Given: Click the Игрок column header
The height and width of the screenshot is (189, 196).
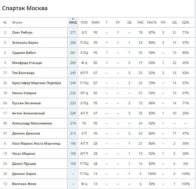Looking at the screenshot, I should tap(17, 23).
